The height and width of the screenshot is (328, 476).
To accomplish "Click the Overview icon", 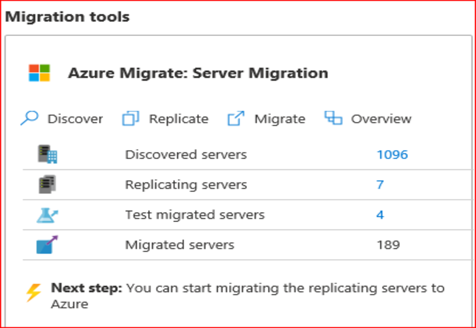I will point(333,118).
